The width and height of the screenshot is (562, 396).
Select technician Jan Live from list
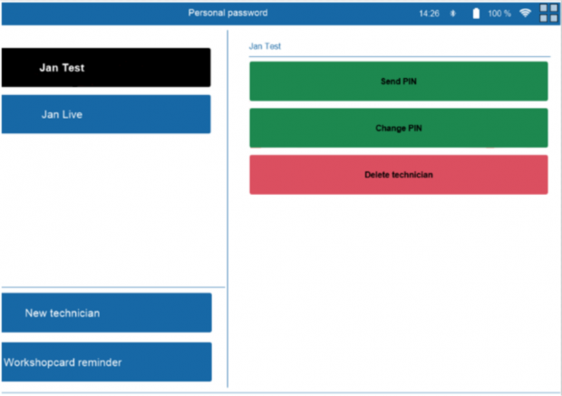point(105,114)
